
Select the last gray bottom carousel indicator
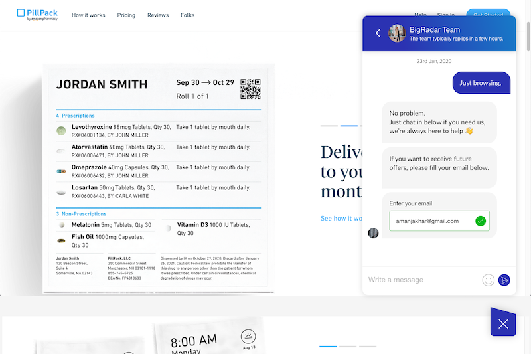pos(368,347)
